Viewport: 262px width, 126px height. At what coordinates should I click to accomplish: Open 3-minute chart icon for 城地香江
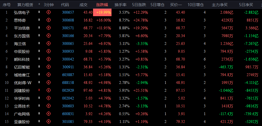pyautogui.click(x=48, y=75)
